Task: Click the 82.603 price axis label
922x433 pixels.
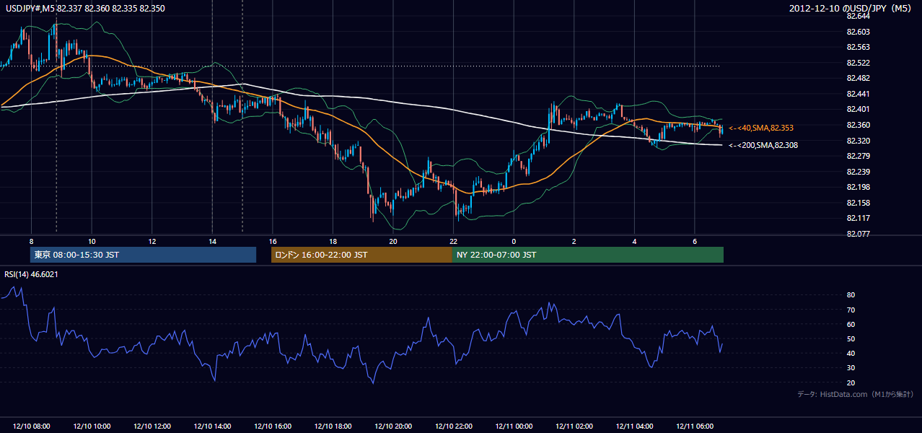Action: pyautogui.click(x=858, y=32)
